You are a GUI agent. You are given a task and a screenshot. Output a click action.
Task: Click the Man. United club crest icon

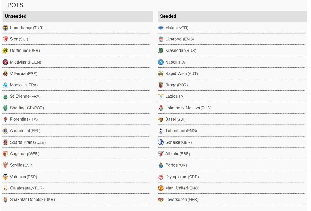[161, 188]
